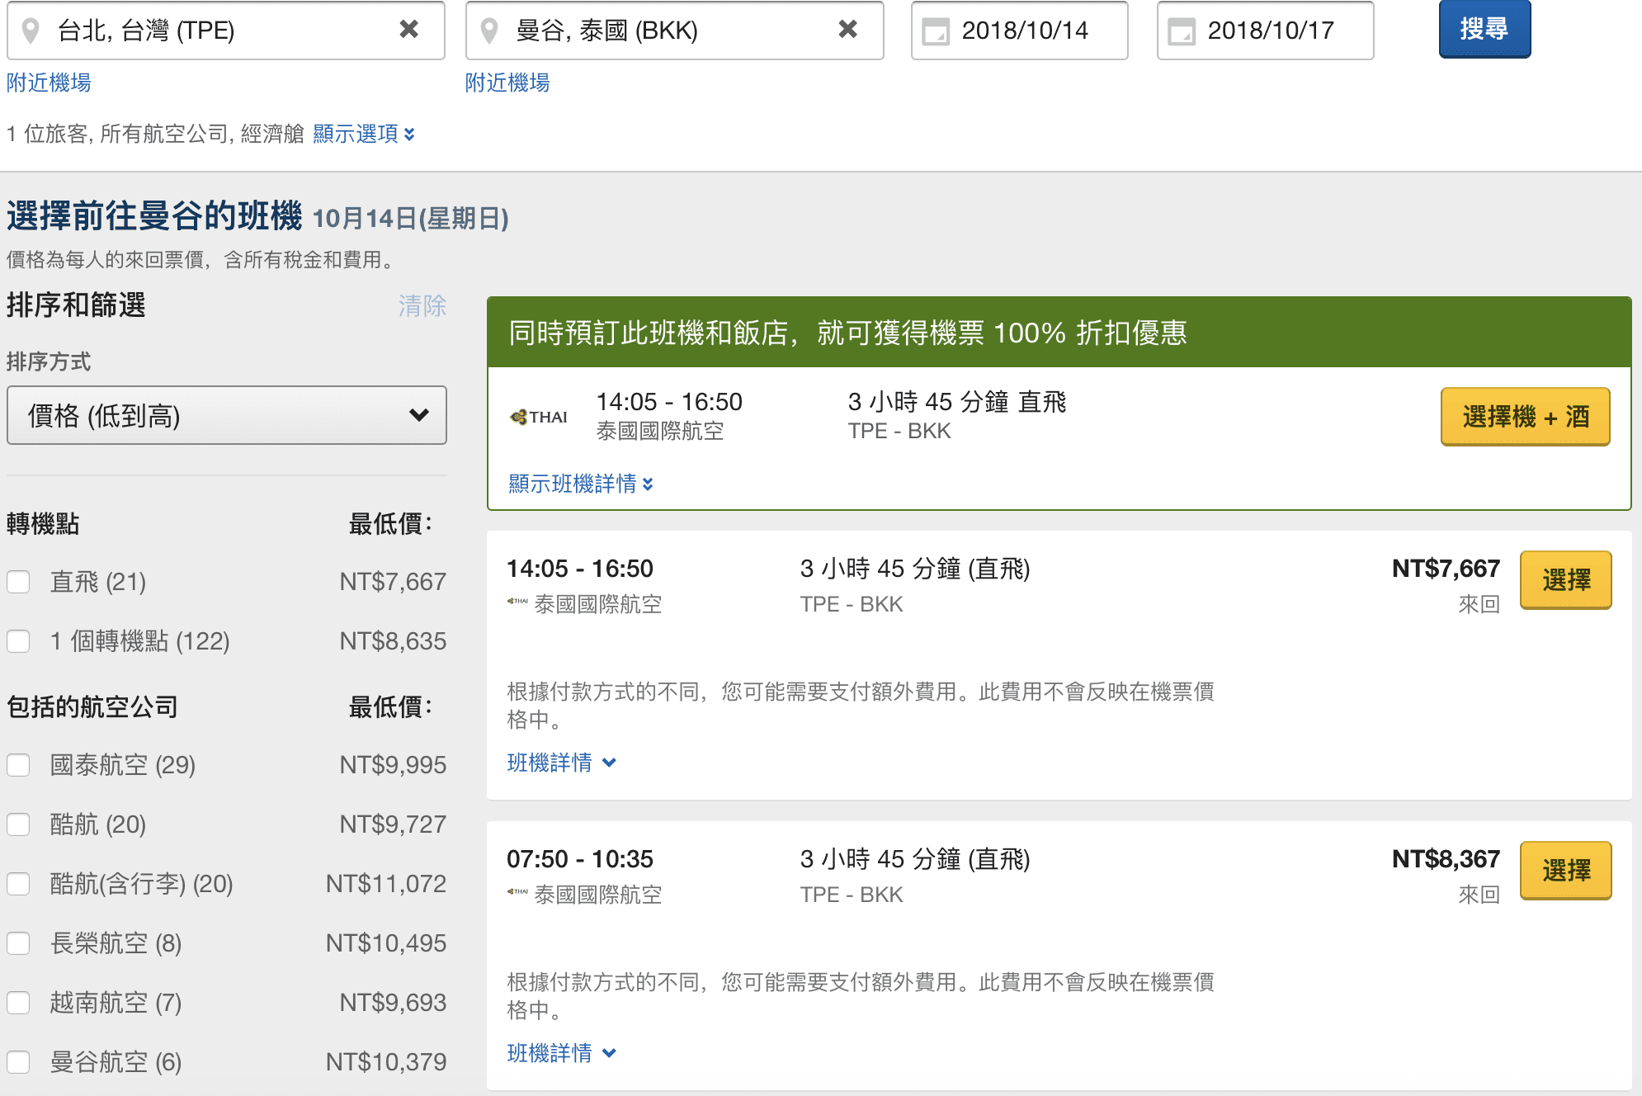Expand 班機詳情 for the NT$8,367 flight
Image resolution: width=1642 pixels, height=1096 pixels.
(x=562, y=1053)
